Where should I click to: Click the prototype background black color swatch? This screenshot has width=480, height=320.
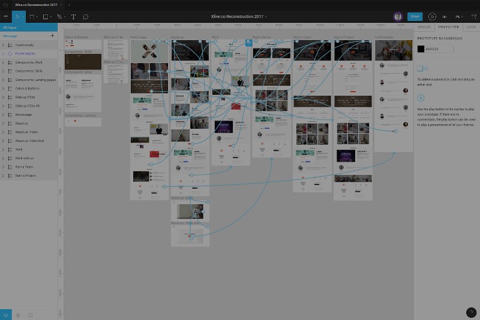(x=421, y=49)
